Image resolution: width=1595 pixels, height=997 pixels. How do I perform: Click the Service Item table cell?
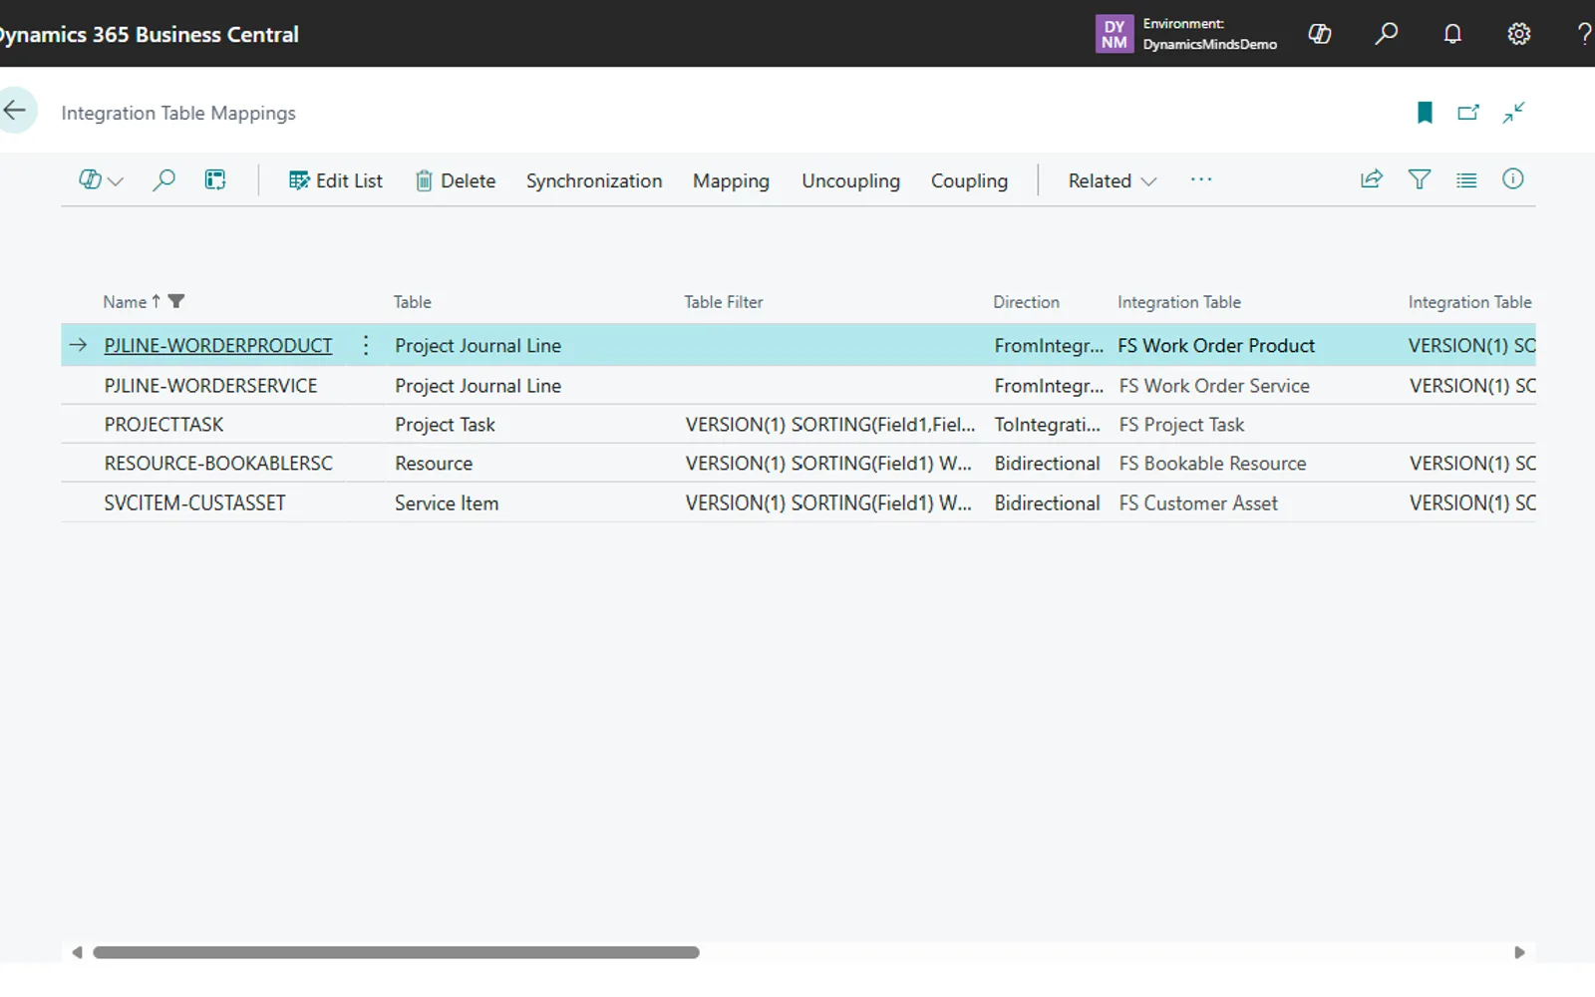pyautogui.click(x=447, y=503)
